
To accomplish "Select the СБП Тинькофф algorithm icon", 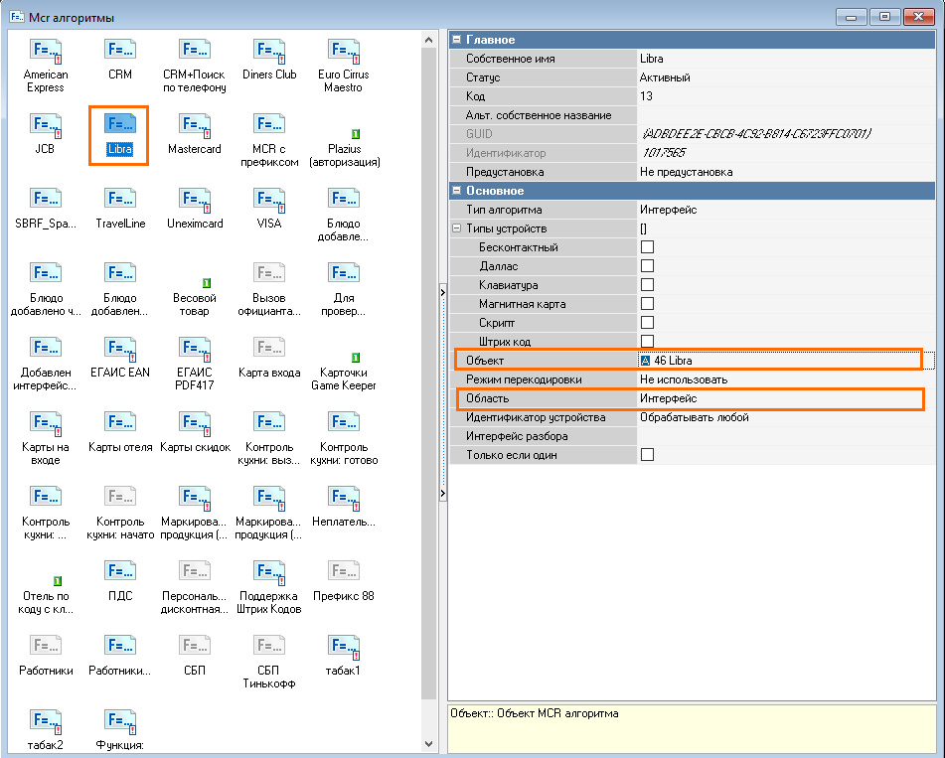I will pyautogui.click(x=268, y=650).
